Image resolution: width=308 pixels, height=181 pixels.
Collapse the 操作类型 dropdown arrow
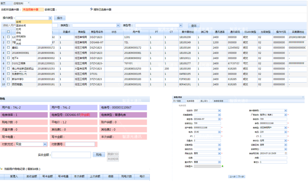pos(50,18)
